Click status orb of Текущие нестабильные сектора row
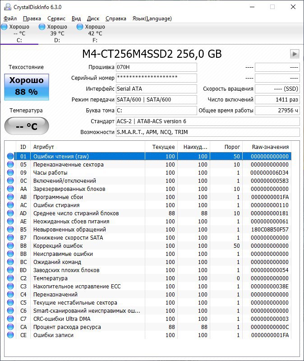This screenshot has height=361, width=304. click(x=10, y=302)
